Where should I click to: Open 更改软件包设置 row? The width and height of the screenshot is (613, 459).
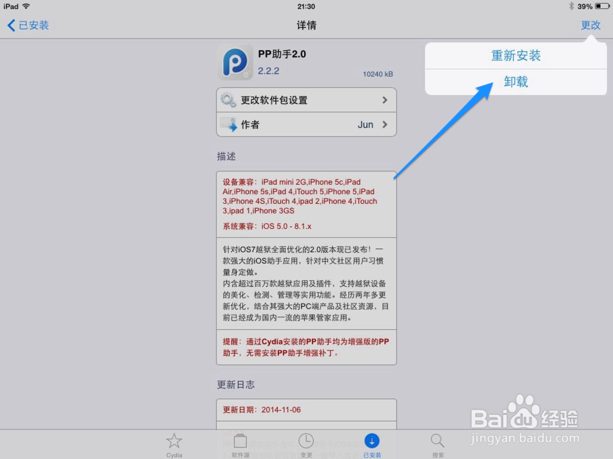click(306, 100)
